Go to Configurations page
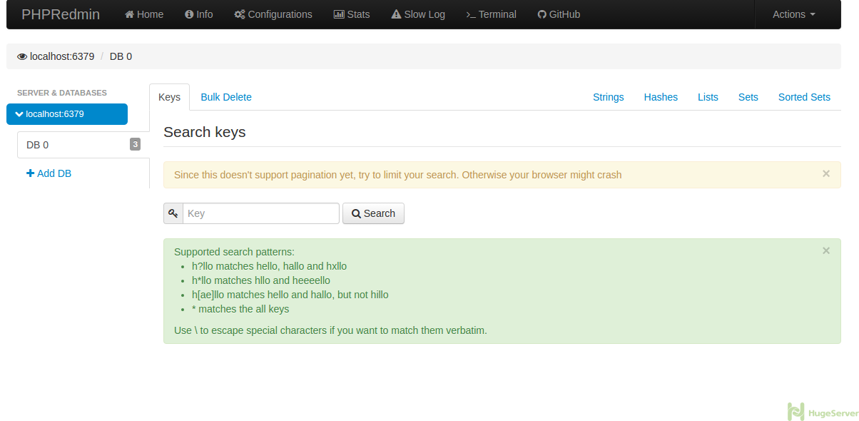This screenshot has height=421, width=859. 273,14
